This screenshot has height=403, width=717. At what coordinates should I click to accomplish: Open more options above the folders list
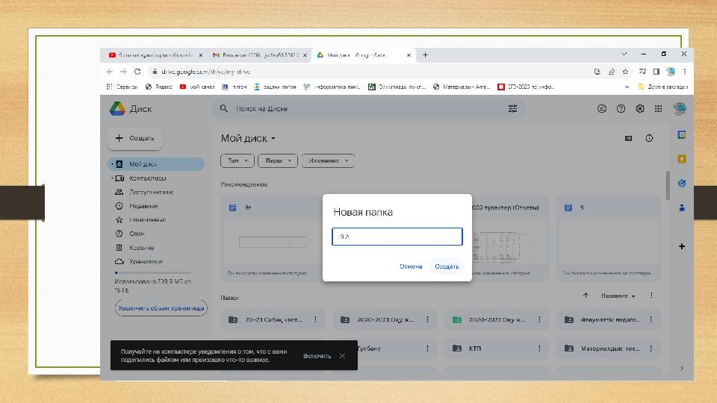pos(651,296)
